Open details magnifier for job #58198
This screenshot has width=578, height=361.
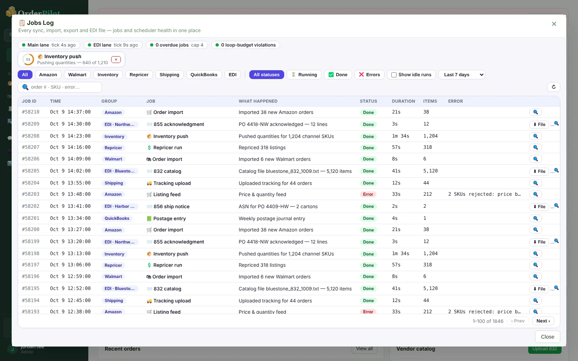pyautogui.click(x=535, y=254)
